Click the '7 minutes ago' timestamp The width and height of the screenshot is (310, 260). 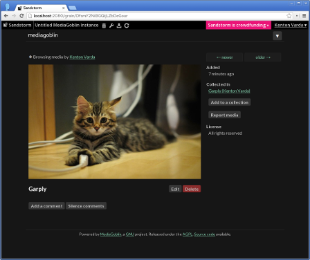(221, 74)
